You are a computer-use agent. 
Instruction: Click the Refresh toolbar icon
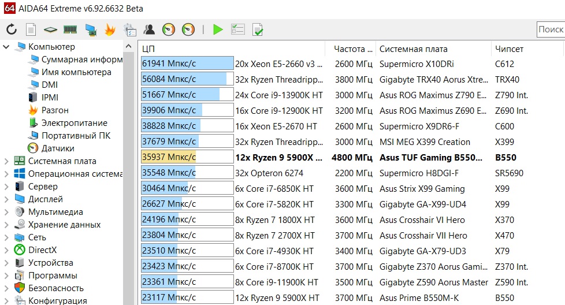coord(12,29)
